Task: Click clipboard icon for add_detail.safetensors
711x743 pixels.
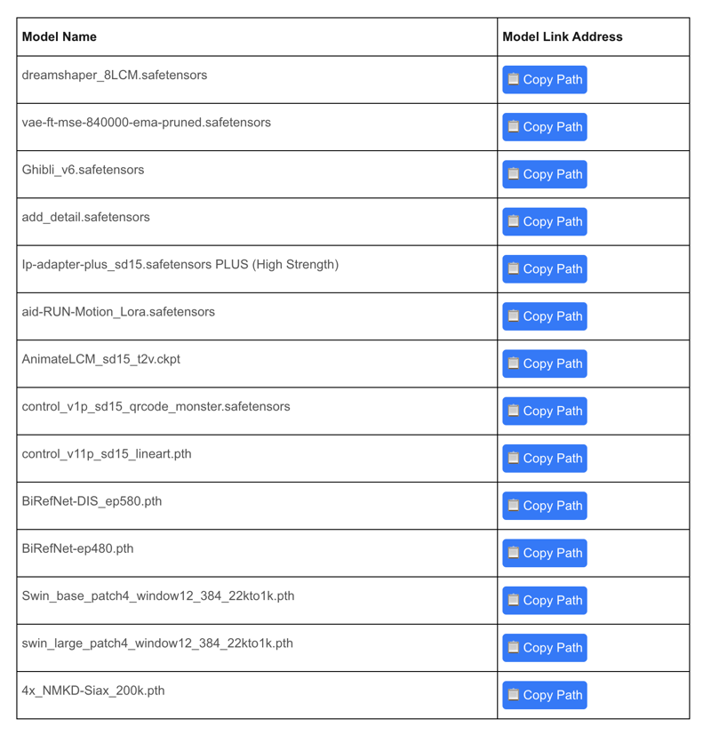Action: click(514, 221)
